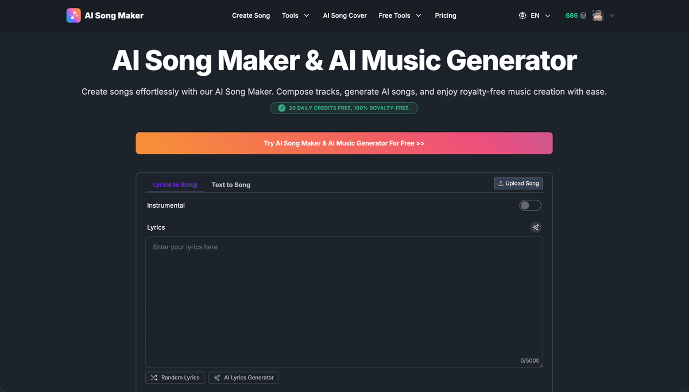This screenshot has width=689, height=392.
Task: Click the 686 credits balance
Action: 571,15
